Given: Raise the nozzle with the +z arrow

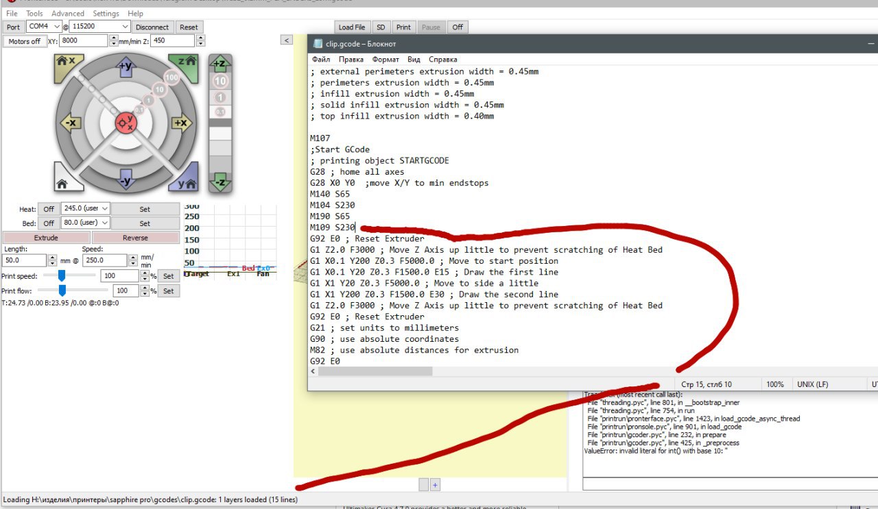Looking at the screenshot, I should click(x=220, y=63).
